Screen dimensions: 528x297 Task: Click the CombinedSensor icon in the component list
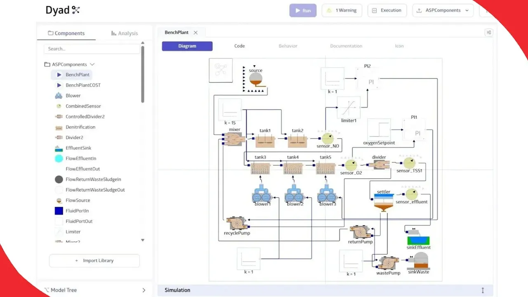click(x=58, y=106)
